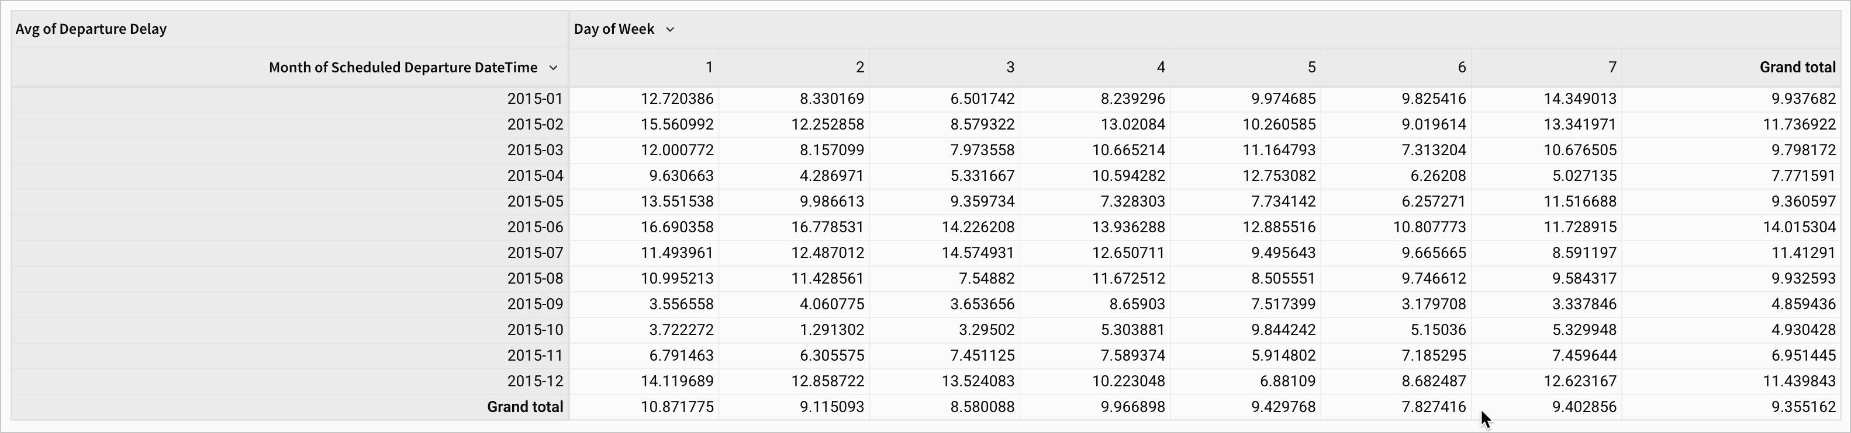
Task: Select day 7 column header
Action: [1611, 68]
